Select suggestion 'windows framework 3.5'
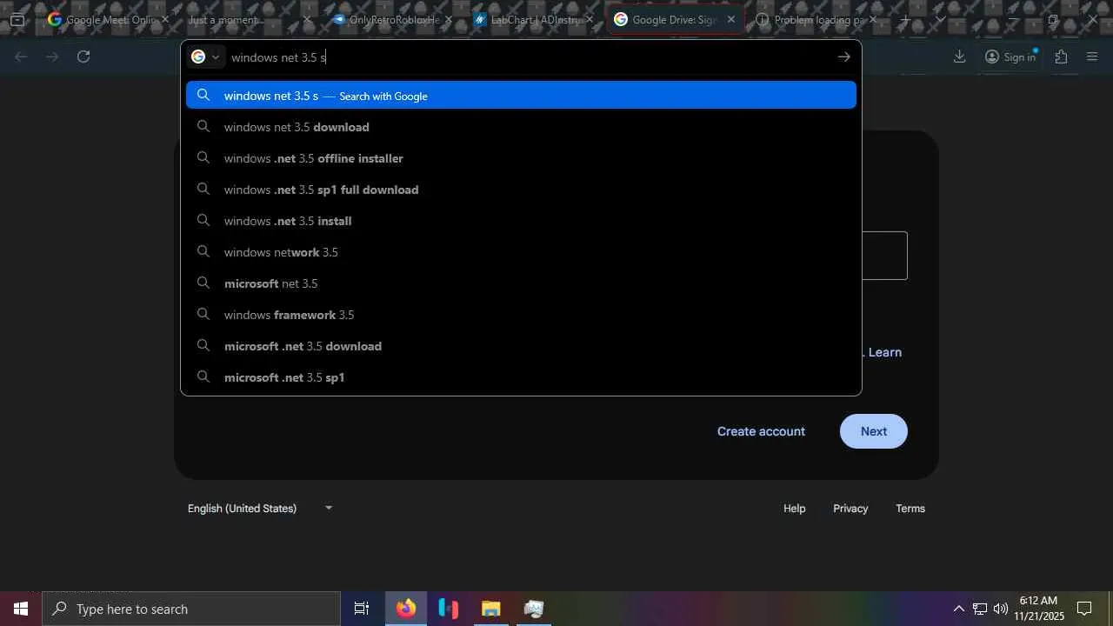 pyautogui.click(x=521, y=315)
